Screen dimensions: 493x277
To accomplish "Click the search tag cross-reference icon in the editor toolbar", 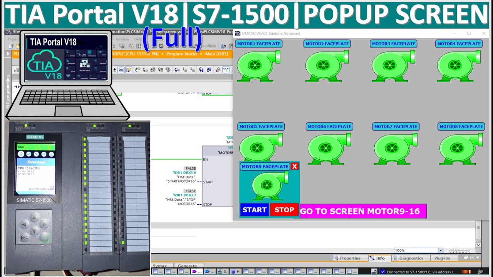I will pyautogui.click(x=218, y=70).
